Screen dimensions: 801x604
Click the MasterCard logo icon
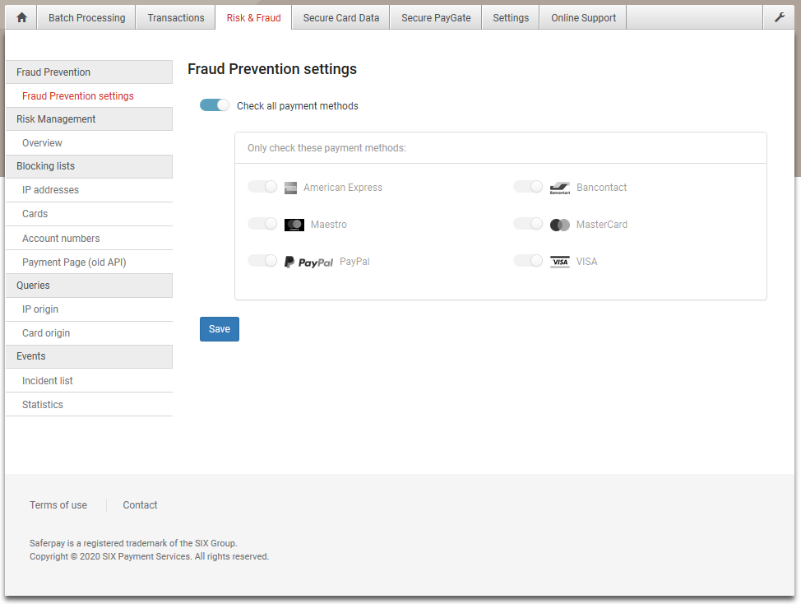point(560,225)
